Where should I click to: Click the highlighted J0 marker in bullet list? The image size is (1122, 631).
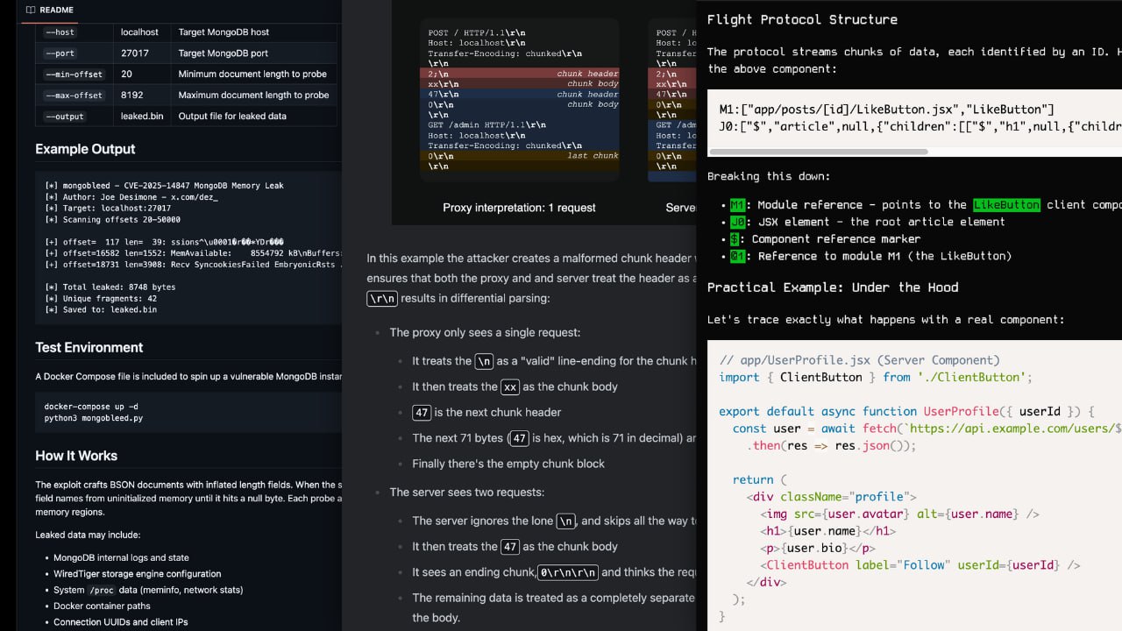(737, 222)
